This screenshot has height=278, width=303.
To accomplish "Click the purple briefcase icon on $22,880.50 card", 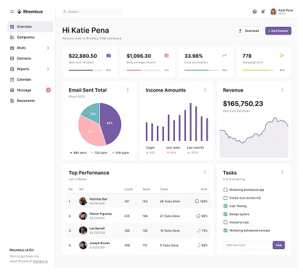I will point(109,56).
